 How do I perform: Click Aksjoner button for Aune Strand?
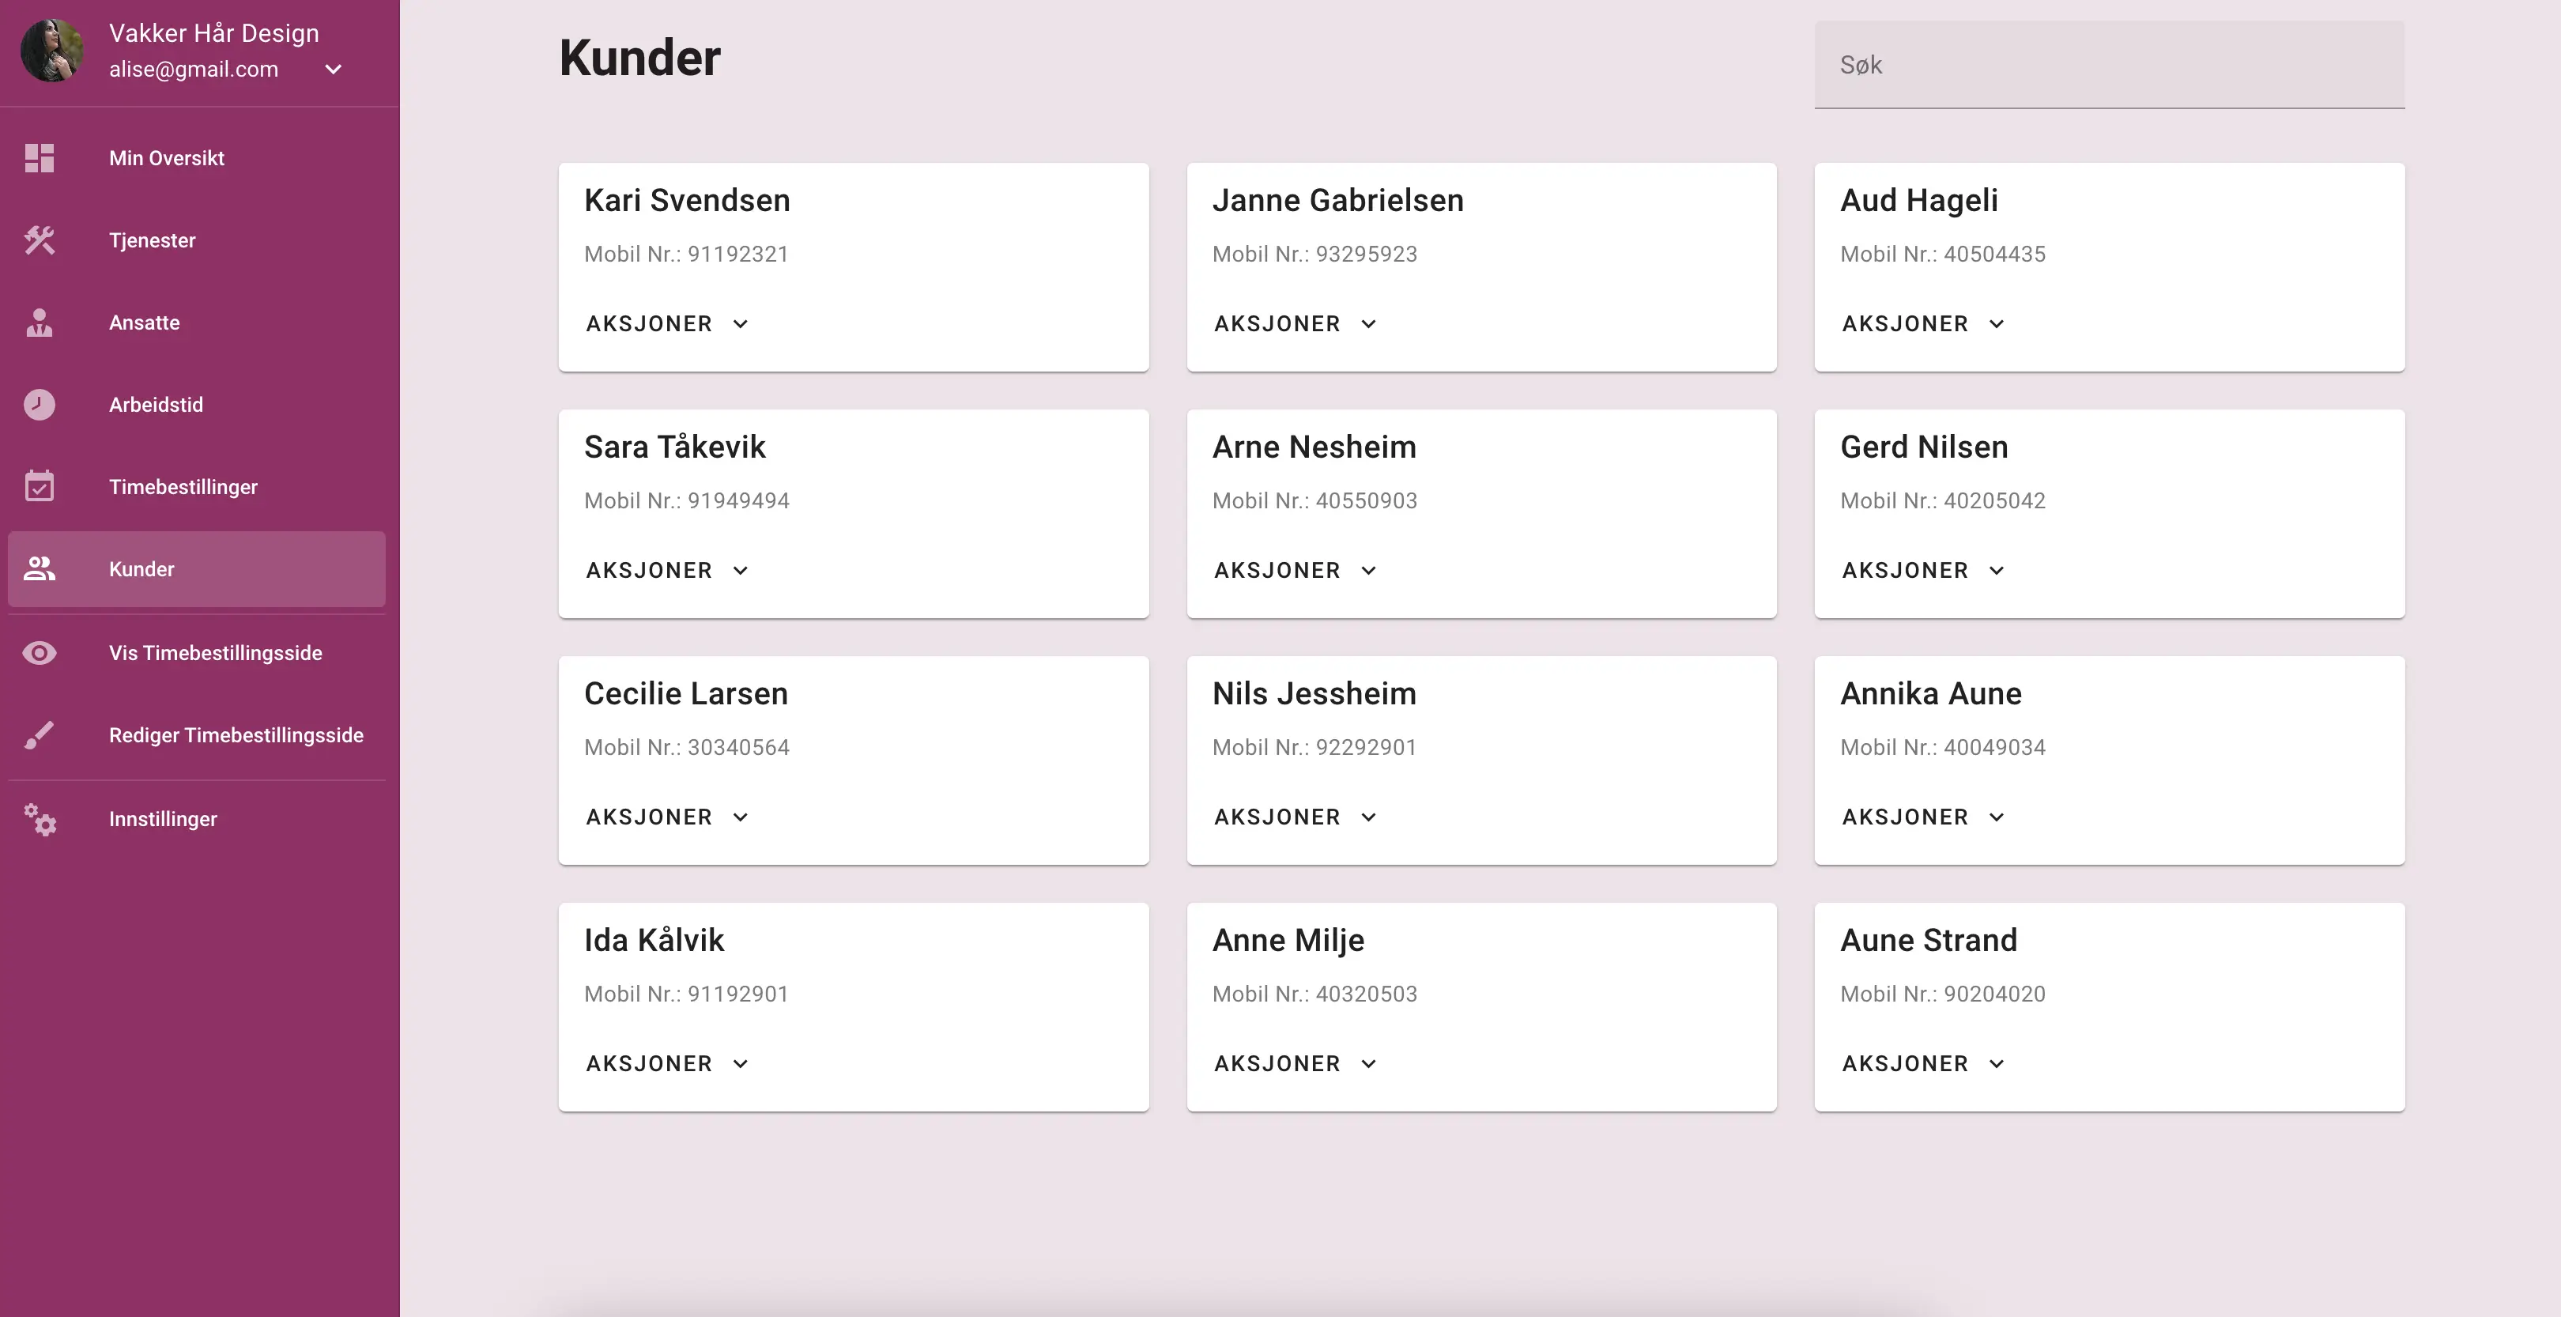click(x=1923, y=1063)
